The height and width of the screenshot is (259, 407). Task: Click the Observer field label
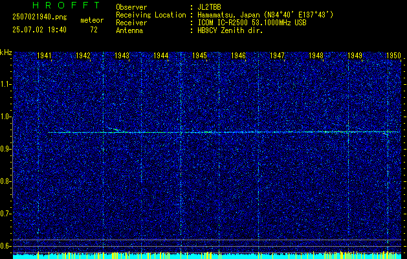click(131, 7)
